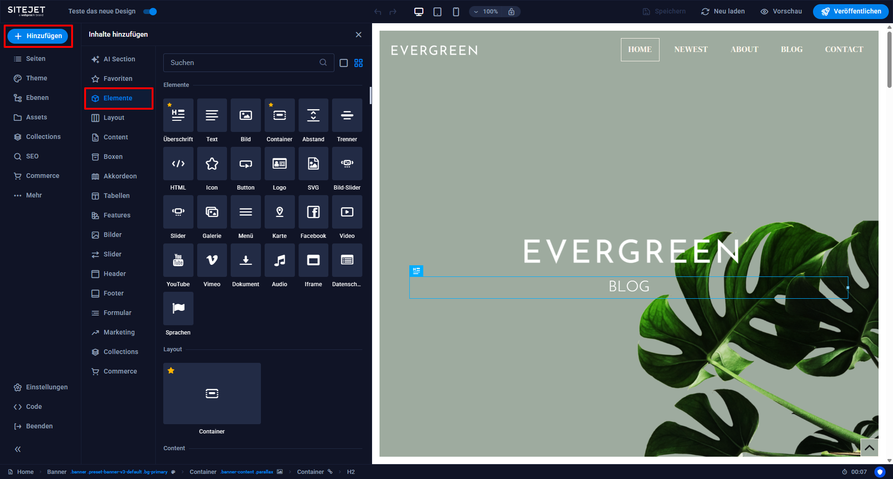Insert the HTML code element
The image size is (893, 479).
[178, 164]
